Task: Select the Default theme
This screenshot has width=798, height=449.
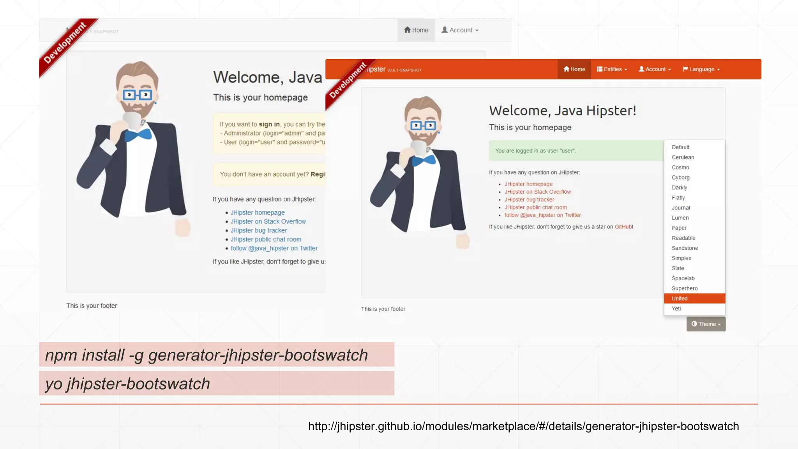Action: coord(694,147)
